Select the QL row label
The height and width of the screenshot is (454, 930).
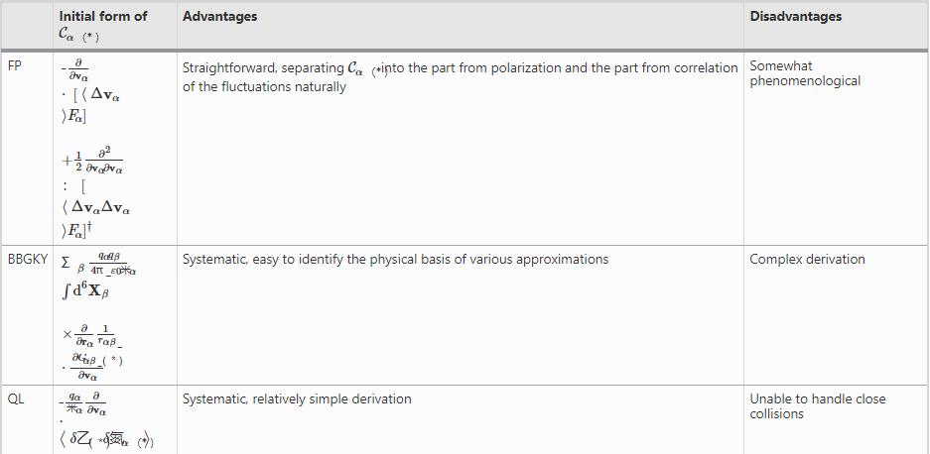click(16, 399)
